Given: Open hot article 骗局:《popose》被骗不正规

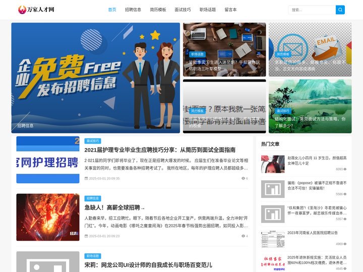Looking at the screenshot, I should (x=317, y=185).
